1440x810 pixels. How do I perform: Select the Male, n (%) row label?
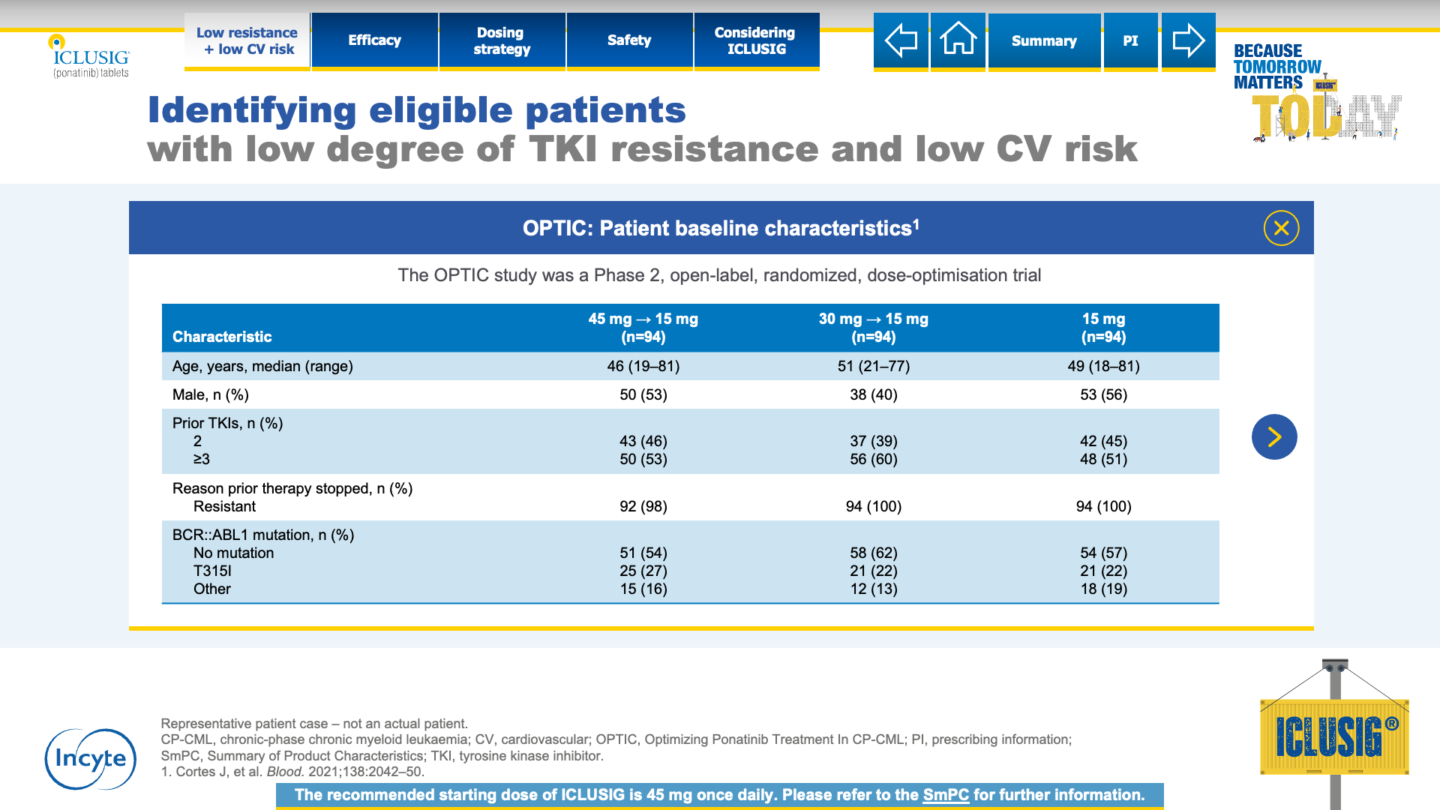pyautogui.click(x=211, y=394)
